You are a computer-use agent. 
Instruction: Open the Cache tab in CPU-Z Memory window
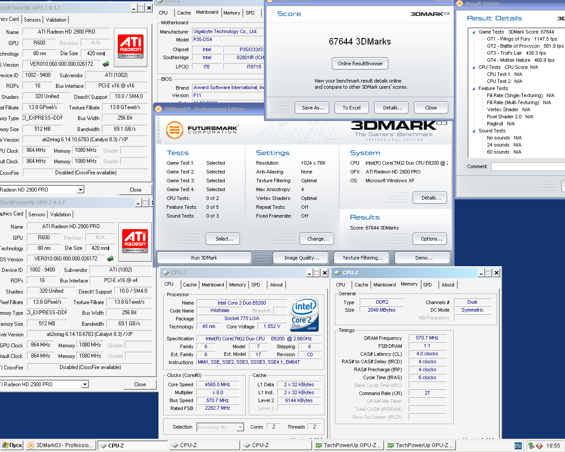361,285
